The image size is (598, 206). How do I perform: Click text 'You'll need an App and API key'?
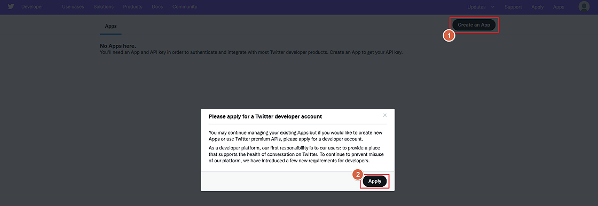(251, 52)
